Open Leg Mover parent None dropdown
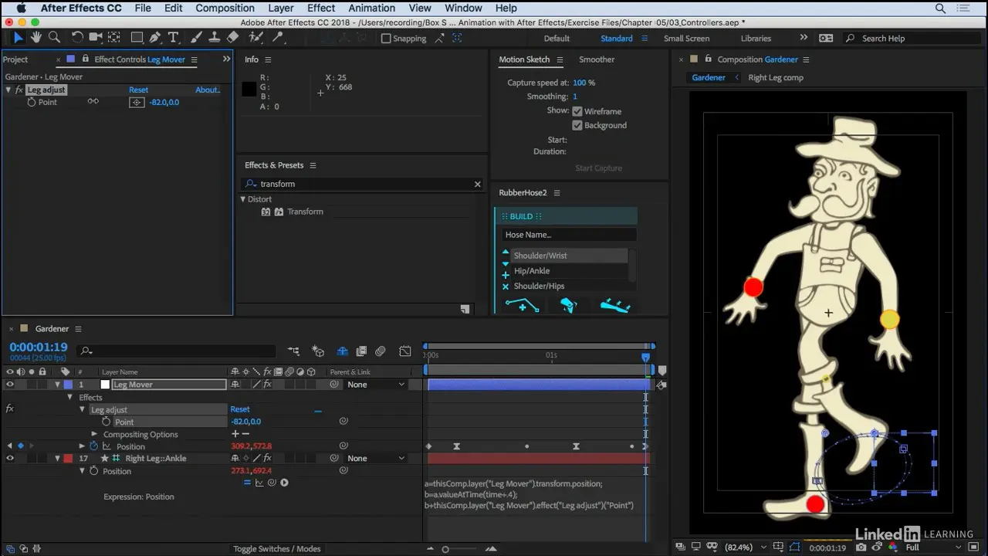988x556 pixels. [376, 385]
